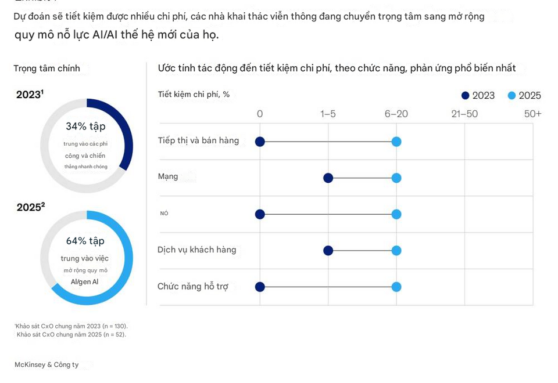Click the 2025 dot for Chức năng hỗ trợ

pyautogui.click(x=396, y=287)
